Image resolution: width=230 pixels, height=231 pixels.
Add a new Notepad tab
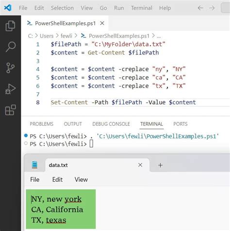coord(160,165)
